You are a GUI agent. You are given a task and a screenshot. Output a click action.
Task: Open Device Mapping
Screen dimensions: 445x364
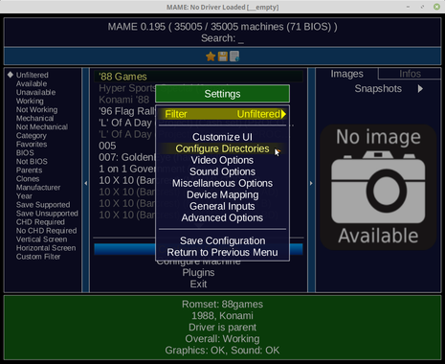click(x=222, y=194)
